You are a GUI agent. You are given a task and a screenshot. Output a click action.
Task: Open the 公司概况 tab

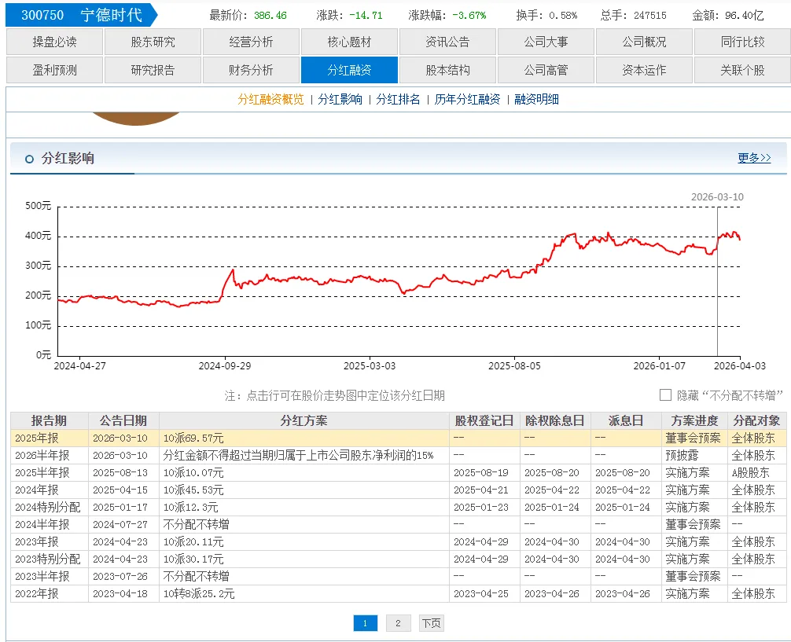645,42
